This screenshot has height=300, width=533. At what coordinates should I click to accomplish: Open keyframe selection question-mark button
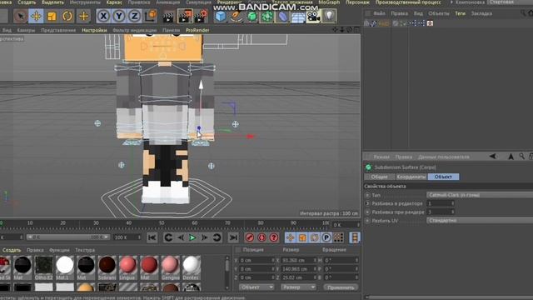(x=274, y=237)
